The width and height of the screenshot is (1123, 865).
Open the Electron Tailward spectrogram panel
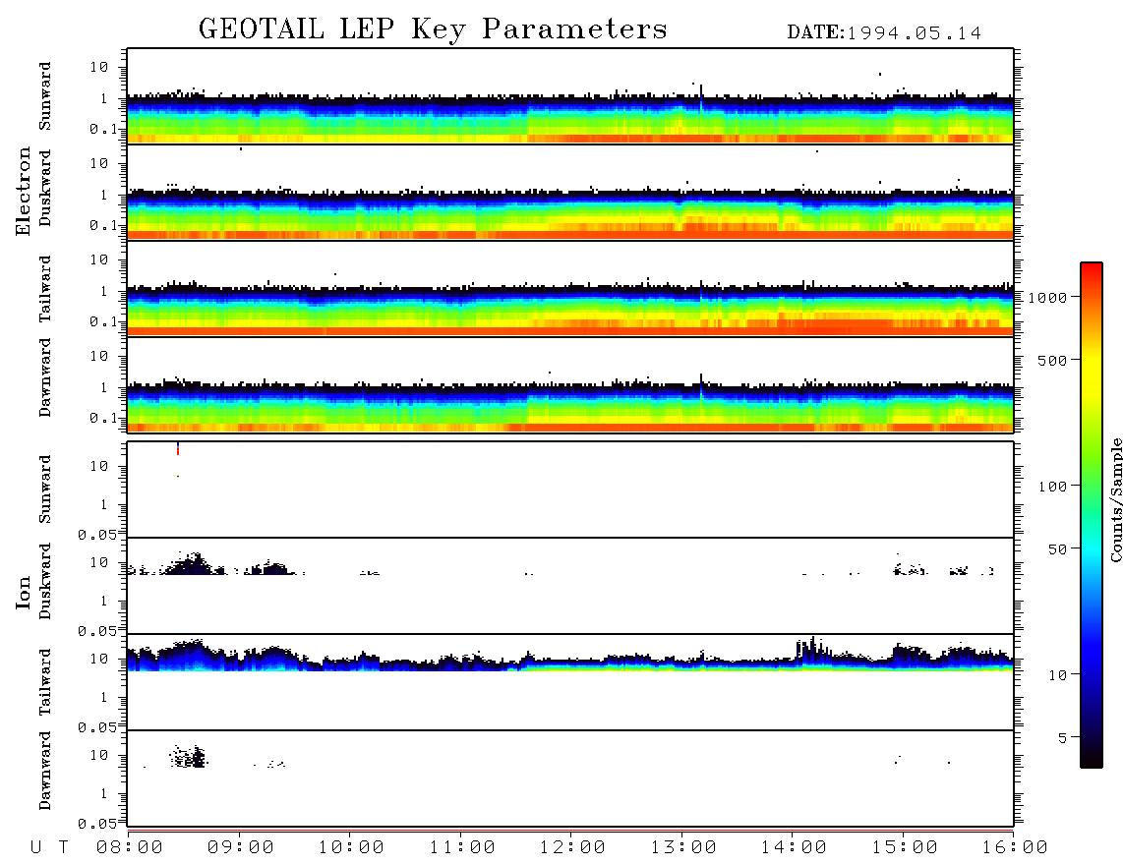point(570,289)
